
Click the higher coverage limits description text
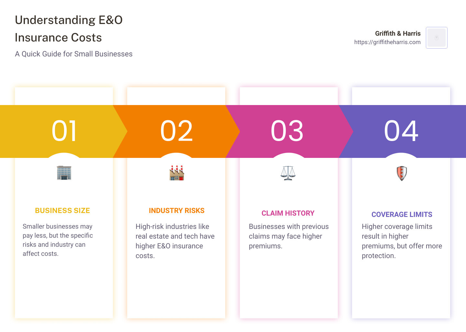pyautogui.click(x=402, y=241)
